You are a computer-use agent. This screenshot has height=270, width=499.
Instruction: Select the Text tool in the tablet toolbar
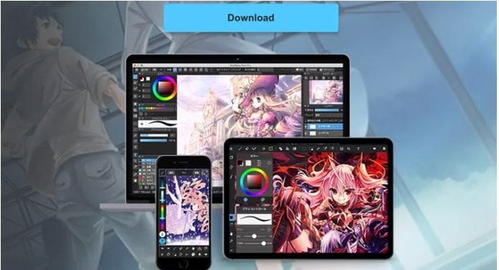coord(358,149)
